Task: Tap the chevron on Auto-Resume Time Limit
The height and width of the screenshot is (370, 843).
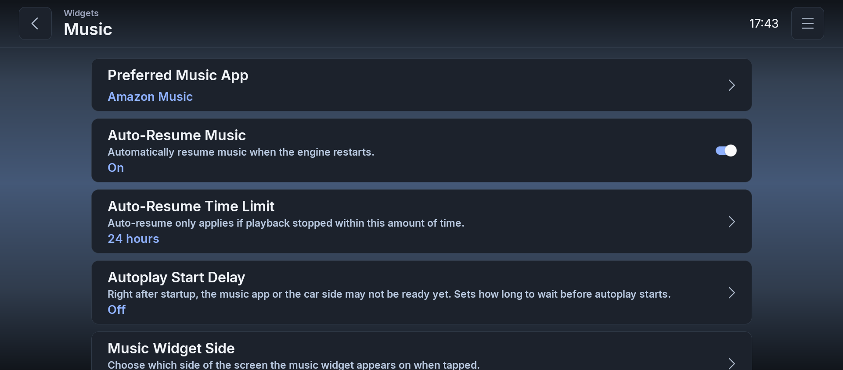Action: point(731,221)
